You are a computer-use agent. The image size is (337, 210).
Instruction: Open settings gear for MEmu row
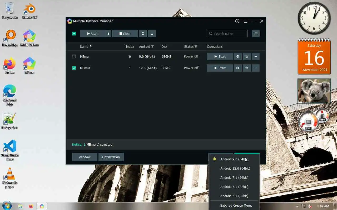tap(237, 56)
